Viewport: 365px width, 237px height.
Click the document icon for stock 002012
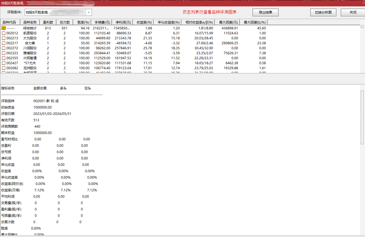[x=4, y=33]
